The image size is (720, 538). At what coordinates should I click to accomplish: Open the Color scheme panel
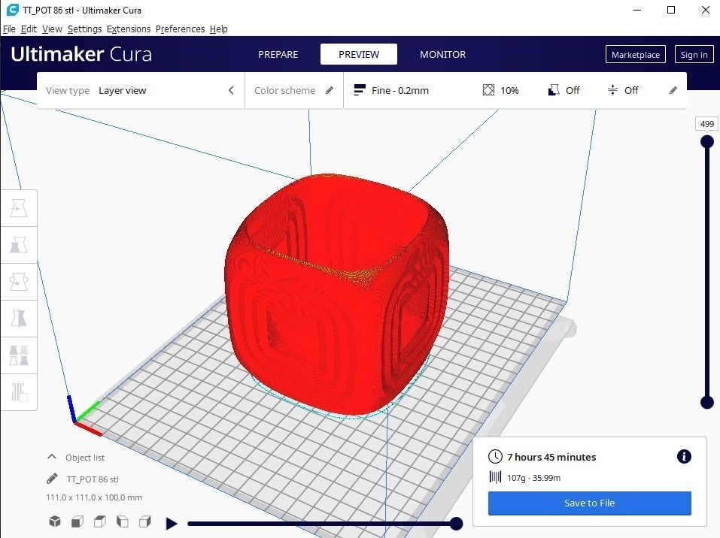tap(294, 90)
